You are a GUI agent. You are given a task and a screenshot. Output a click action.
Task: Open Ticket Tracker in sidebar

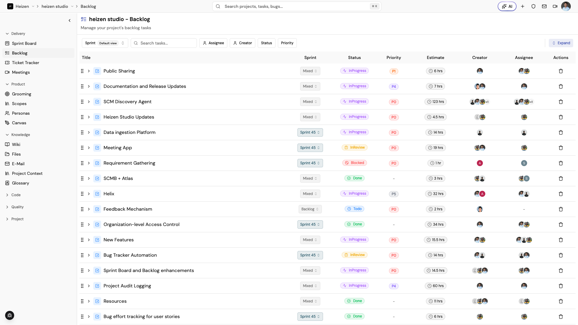[38, 63]
